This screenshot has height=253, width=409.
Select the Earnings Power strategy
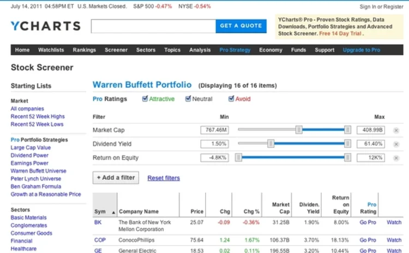[x=29, y=163]
